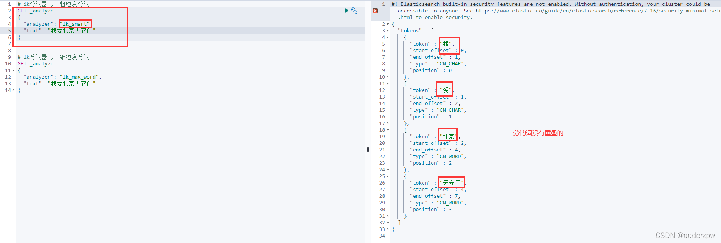Click the "ik_max_word" analyzer value

pos(80,77)
